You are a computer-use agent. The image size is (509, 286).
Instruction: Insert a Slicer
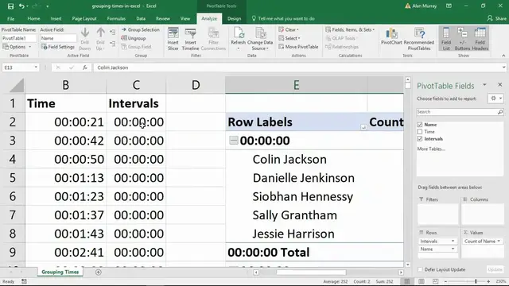coord(173,39)
